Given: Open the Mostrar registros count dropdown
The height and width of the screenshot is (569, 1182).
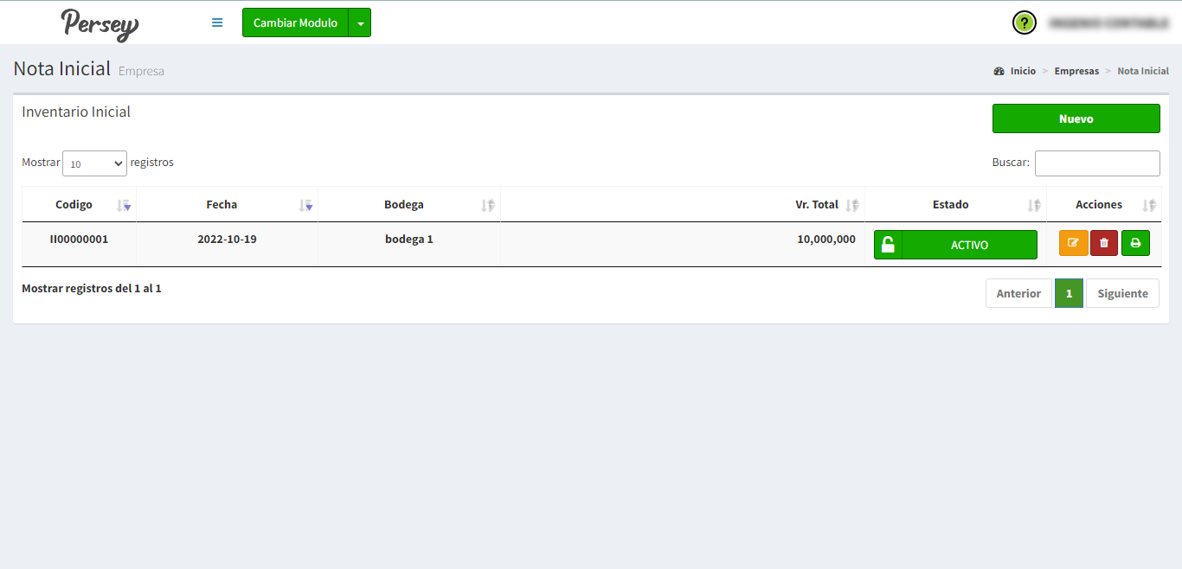Looking at the screenshot, I should (94, 163).
